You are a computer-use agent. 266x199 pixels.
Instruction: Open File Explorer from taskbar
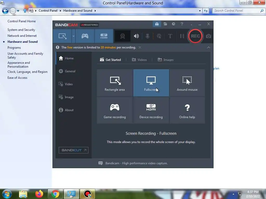click(23, 194)
